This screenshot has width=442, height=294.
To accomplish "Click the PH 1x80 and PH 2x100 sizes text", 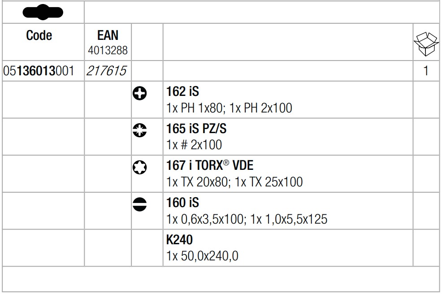I will click(229, 108).
